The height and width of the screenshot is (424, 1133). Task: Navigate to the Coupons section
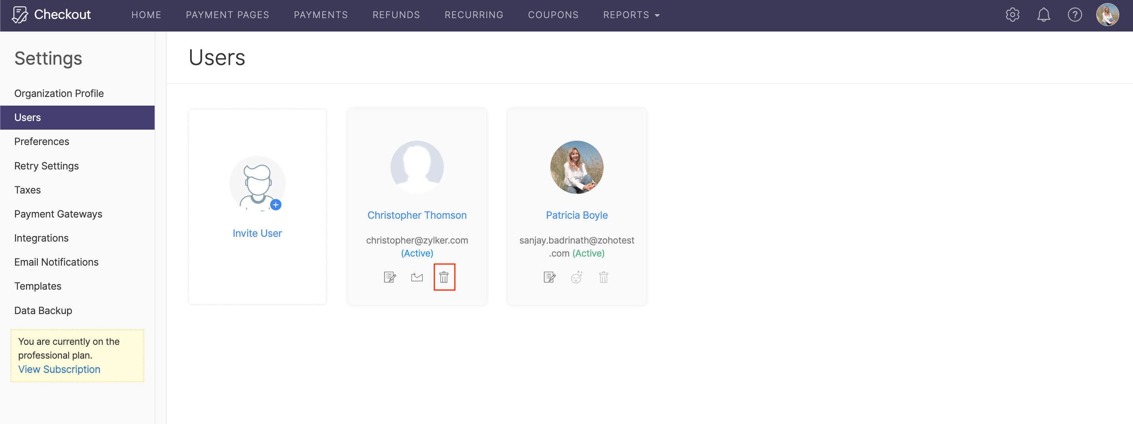553,15
